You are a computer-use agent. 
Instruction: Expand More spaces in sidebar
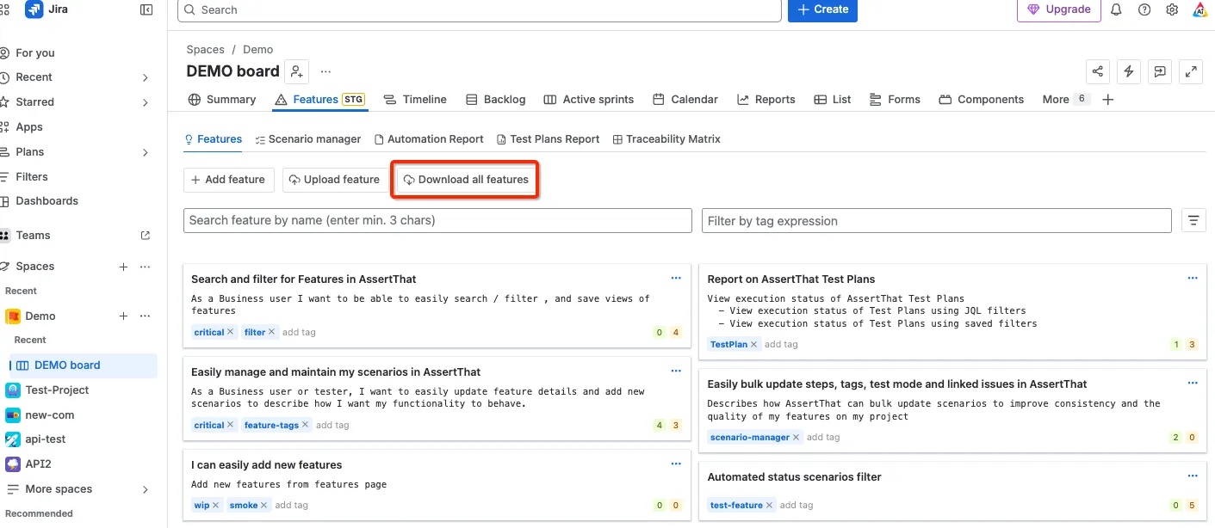(145, 489)
